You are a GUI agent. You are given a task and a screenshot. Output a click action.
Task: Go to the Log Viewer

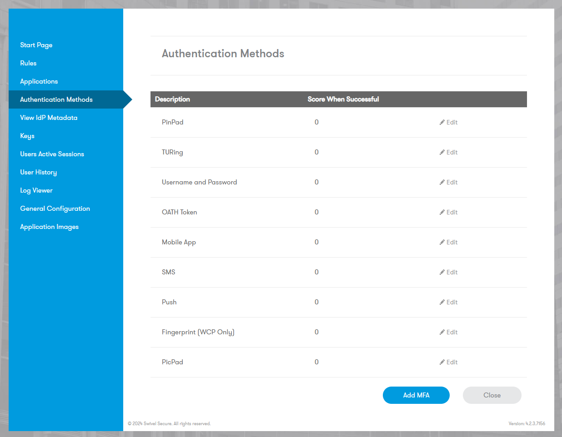(x=36, y=190)
